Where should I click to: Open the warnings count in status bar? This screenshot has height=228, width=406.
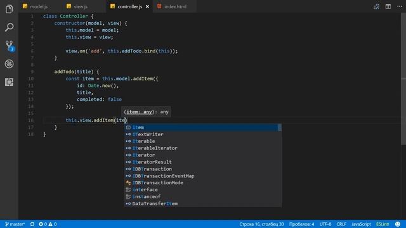click(x=53, y=224)
